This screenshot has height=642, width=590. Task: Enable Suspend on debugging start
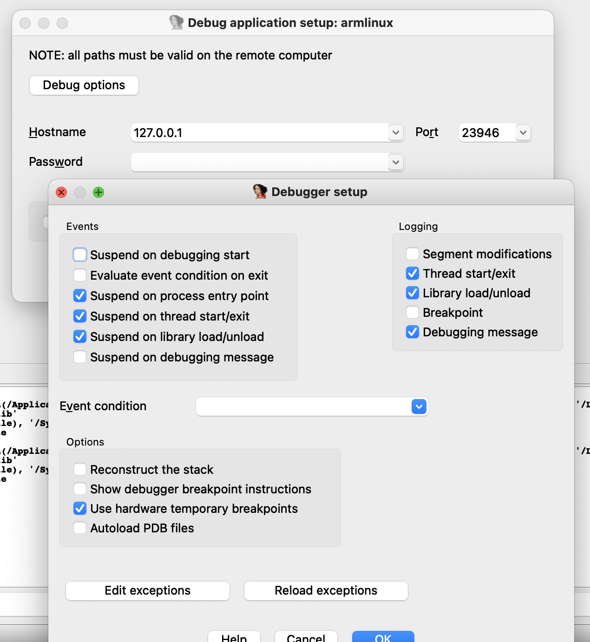[80, 255]
